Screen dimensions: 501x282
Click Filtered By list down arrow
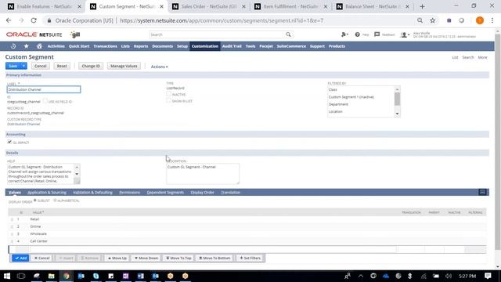[x=397, y=114]
